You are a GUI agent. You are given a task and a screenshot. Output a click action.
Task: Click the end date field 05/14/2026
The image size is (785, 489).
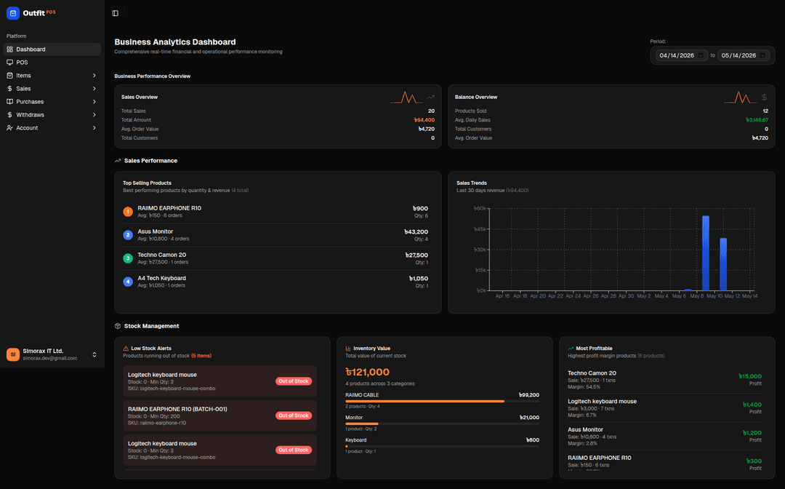[744, 55]
